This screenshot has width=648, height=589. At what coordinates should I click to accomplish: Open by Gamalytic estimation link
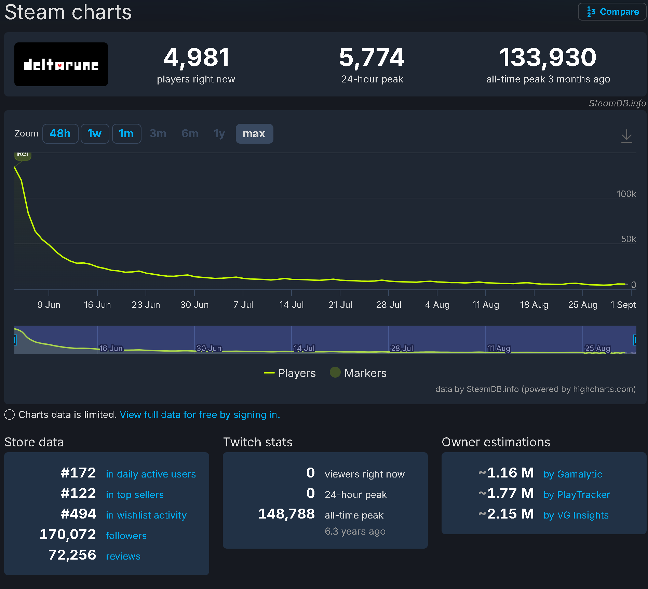pyautogui.click(x=573, y=474)
